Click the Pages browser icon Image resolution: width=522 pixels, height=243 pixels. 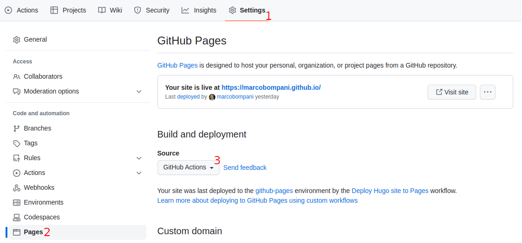[17, 232]
